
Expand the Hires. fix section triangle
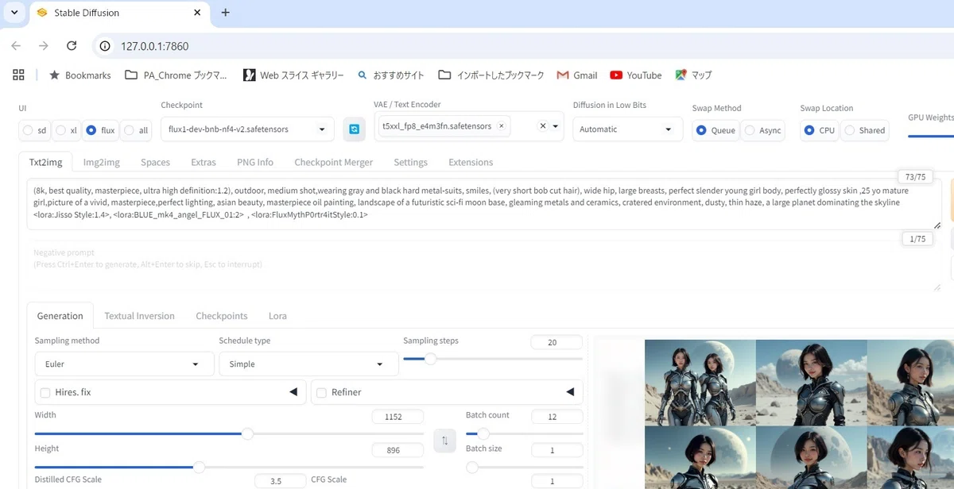click(x=293, y=392)
